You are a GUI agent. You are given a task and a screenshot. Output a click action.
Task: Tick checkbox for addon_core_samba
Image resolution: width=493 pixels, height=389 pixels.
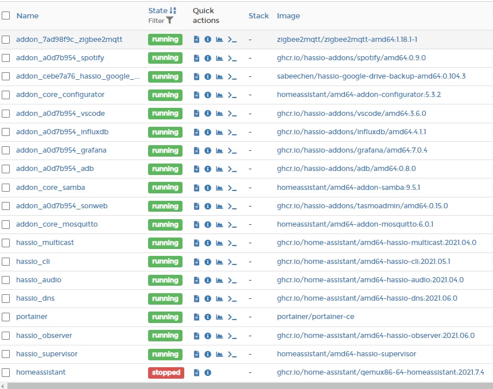click(x=6, y=188)
